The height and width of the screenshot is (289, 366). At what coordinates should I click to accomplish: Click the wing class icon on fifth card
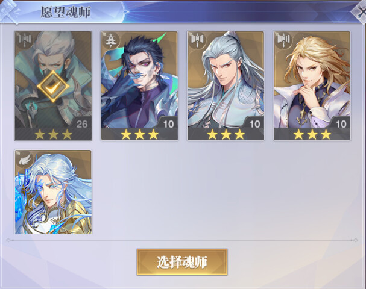tap(25, 159)
